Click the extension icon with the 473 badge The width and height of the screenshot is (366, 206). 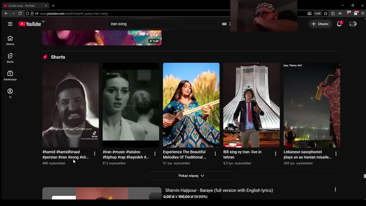point(349,13)
